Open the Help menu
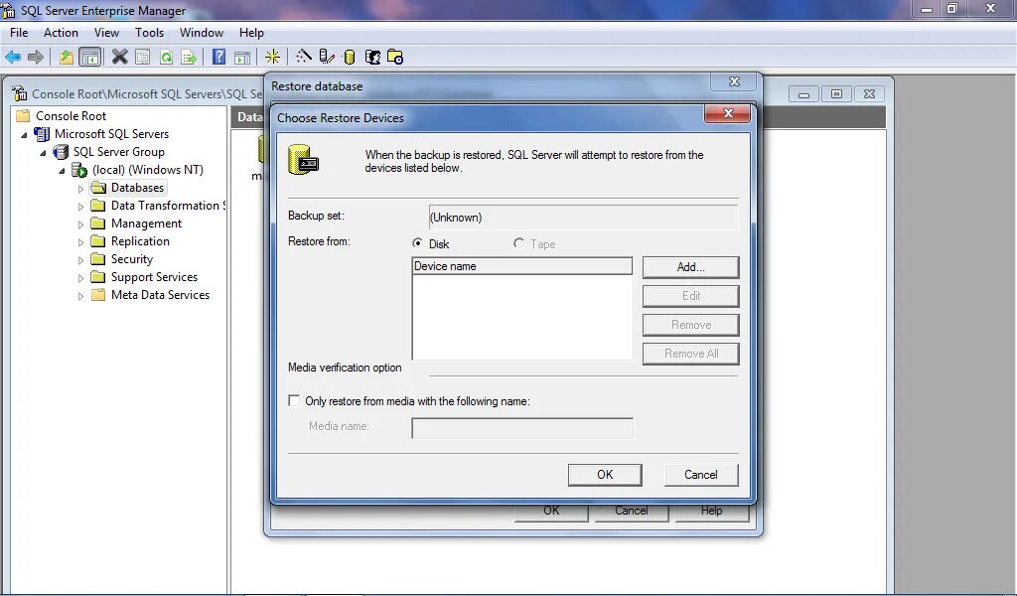This screenshot has width=1017, height=596. coord(251,33)
